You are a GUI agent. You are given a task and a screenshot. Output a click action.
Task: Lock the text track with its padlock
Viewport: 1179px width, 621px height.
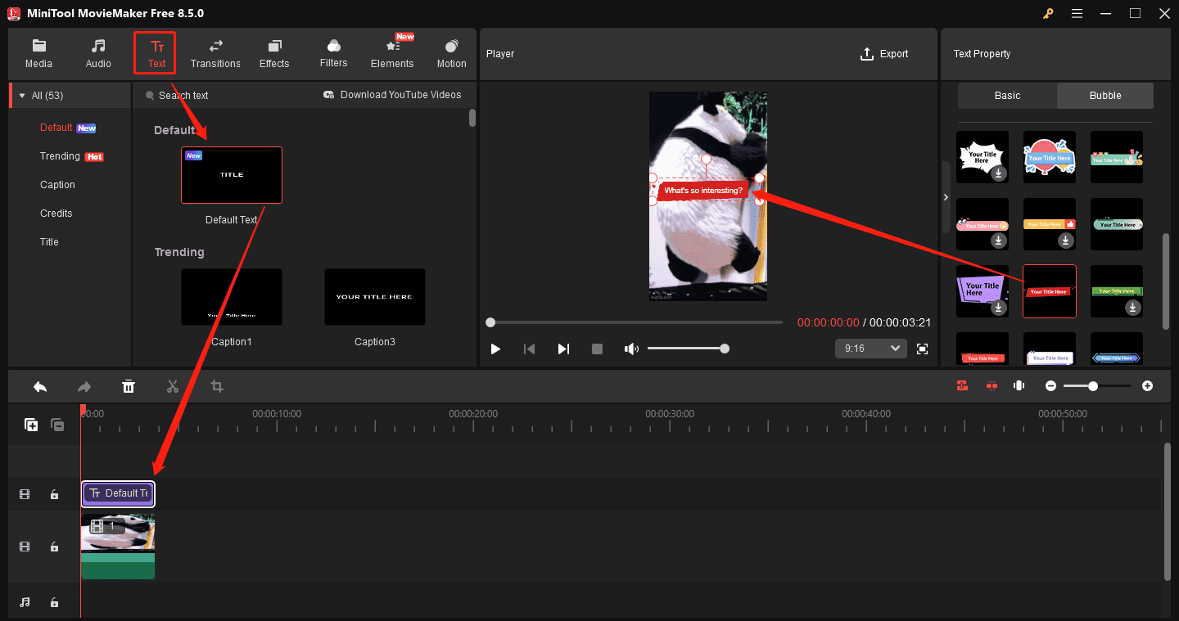(x=54, y=493)
